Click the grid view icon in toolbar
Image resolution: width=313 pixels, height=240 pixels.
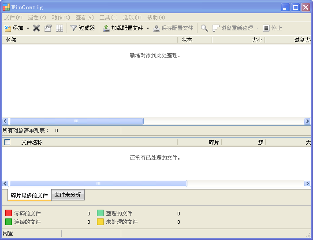click(60, 28)
